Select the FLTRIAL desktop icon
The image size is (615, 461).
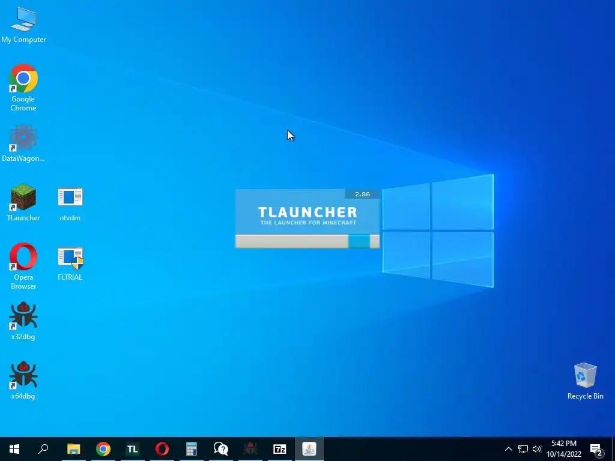click(70, 264)
